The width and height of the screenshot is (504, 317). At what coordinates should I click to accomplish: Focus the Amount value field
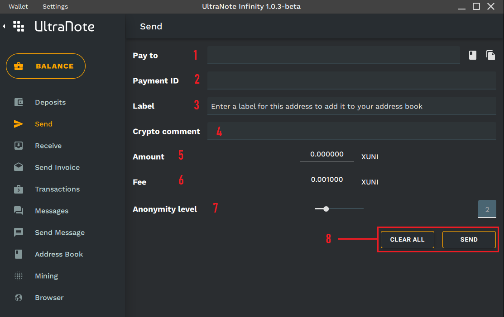pos(327,155)
